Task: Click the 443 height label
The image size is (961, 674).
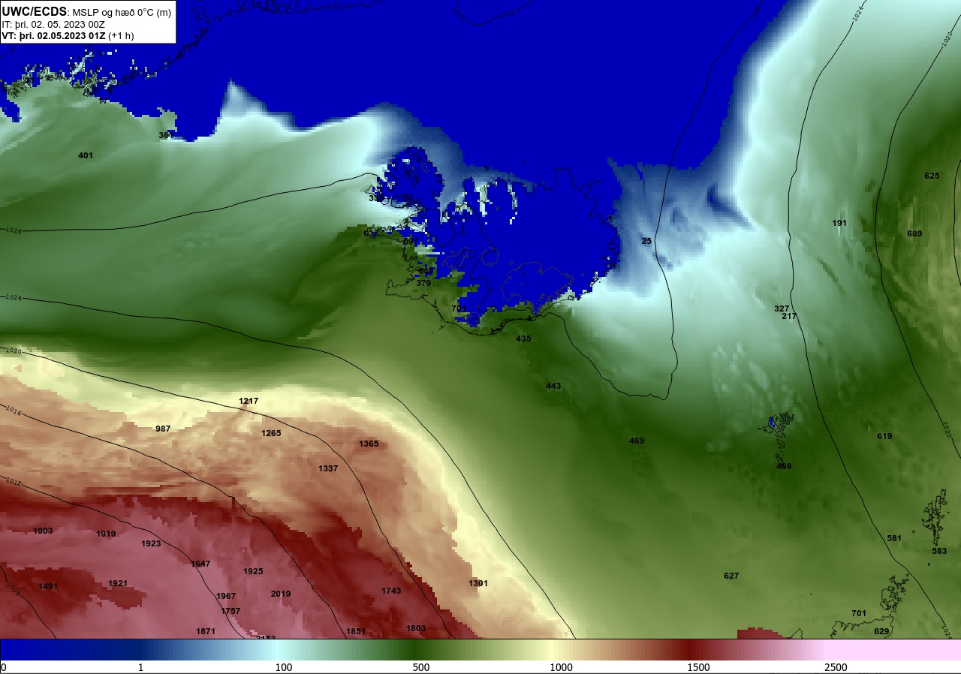Action: 553,386
